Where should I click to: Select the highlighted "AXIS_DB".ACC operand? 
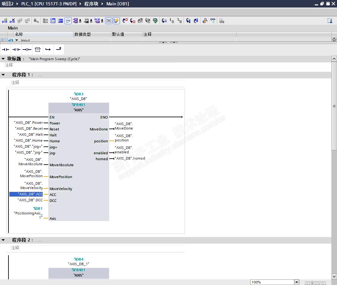coord(26,194)
